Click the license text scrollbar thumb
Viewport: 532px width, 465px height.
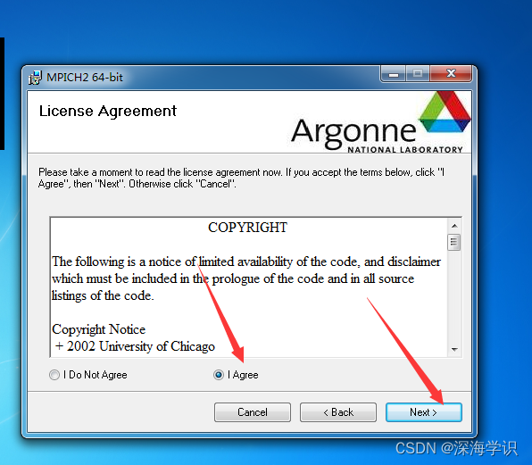click(454, 242)
